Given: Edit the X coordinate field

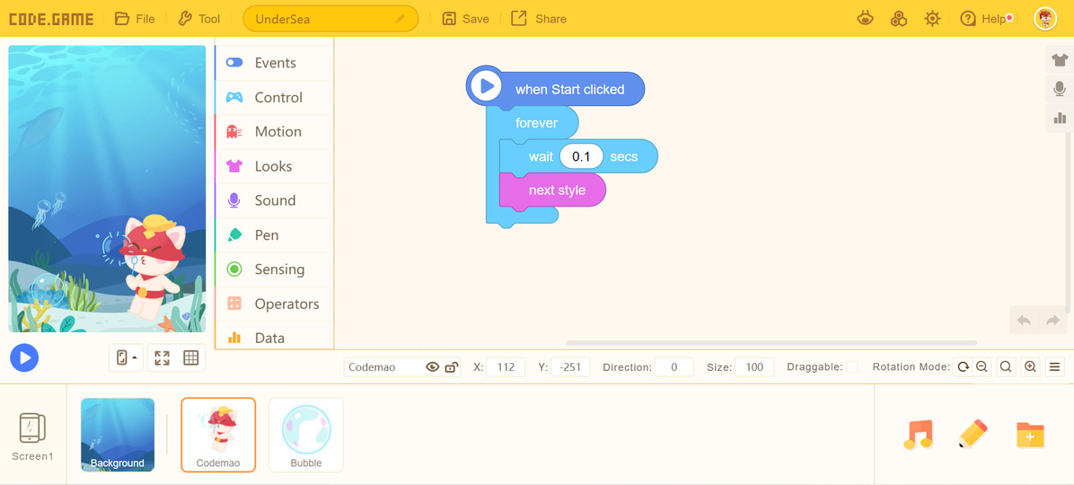Looking at the screenshot, I should click(x=506, y=367).
